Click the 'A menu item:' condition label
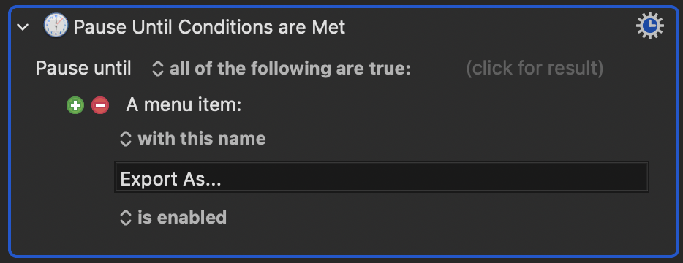Screen dimensions: 683x263 tap(184, 105)
